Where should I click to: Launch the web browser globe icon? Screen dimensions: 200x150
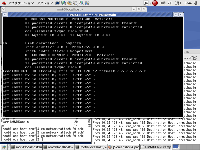pos(63,3)
